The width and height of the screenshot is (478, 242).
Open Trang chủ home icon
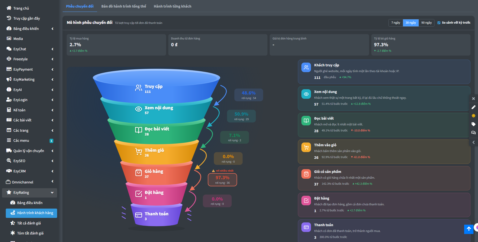pyautogui.click(x=9, y=8)
